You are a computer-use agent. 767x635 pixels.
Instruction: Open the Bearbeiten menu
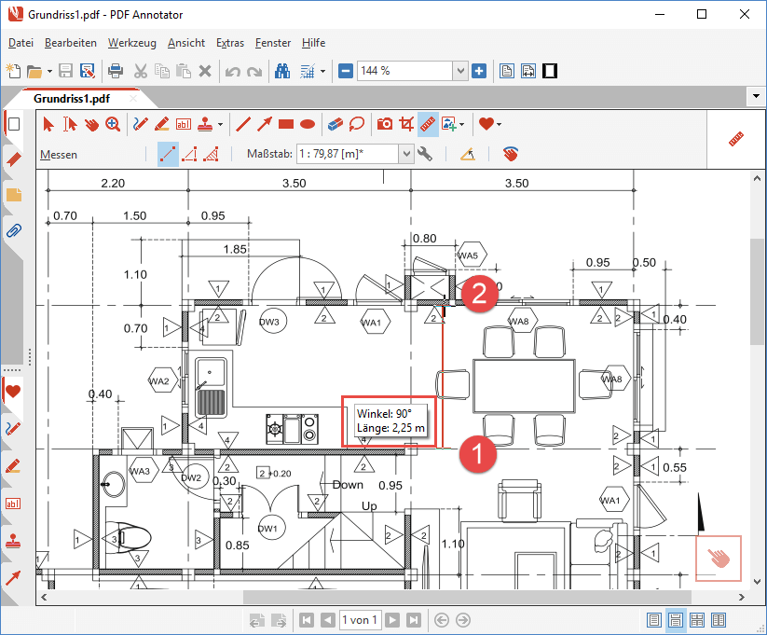point(71,43)
